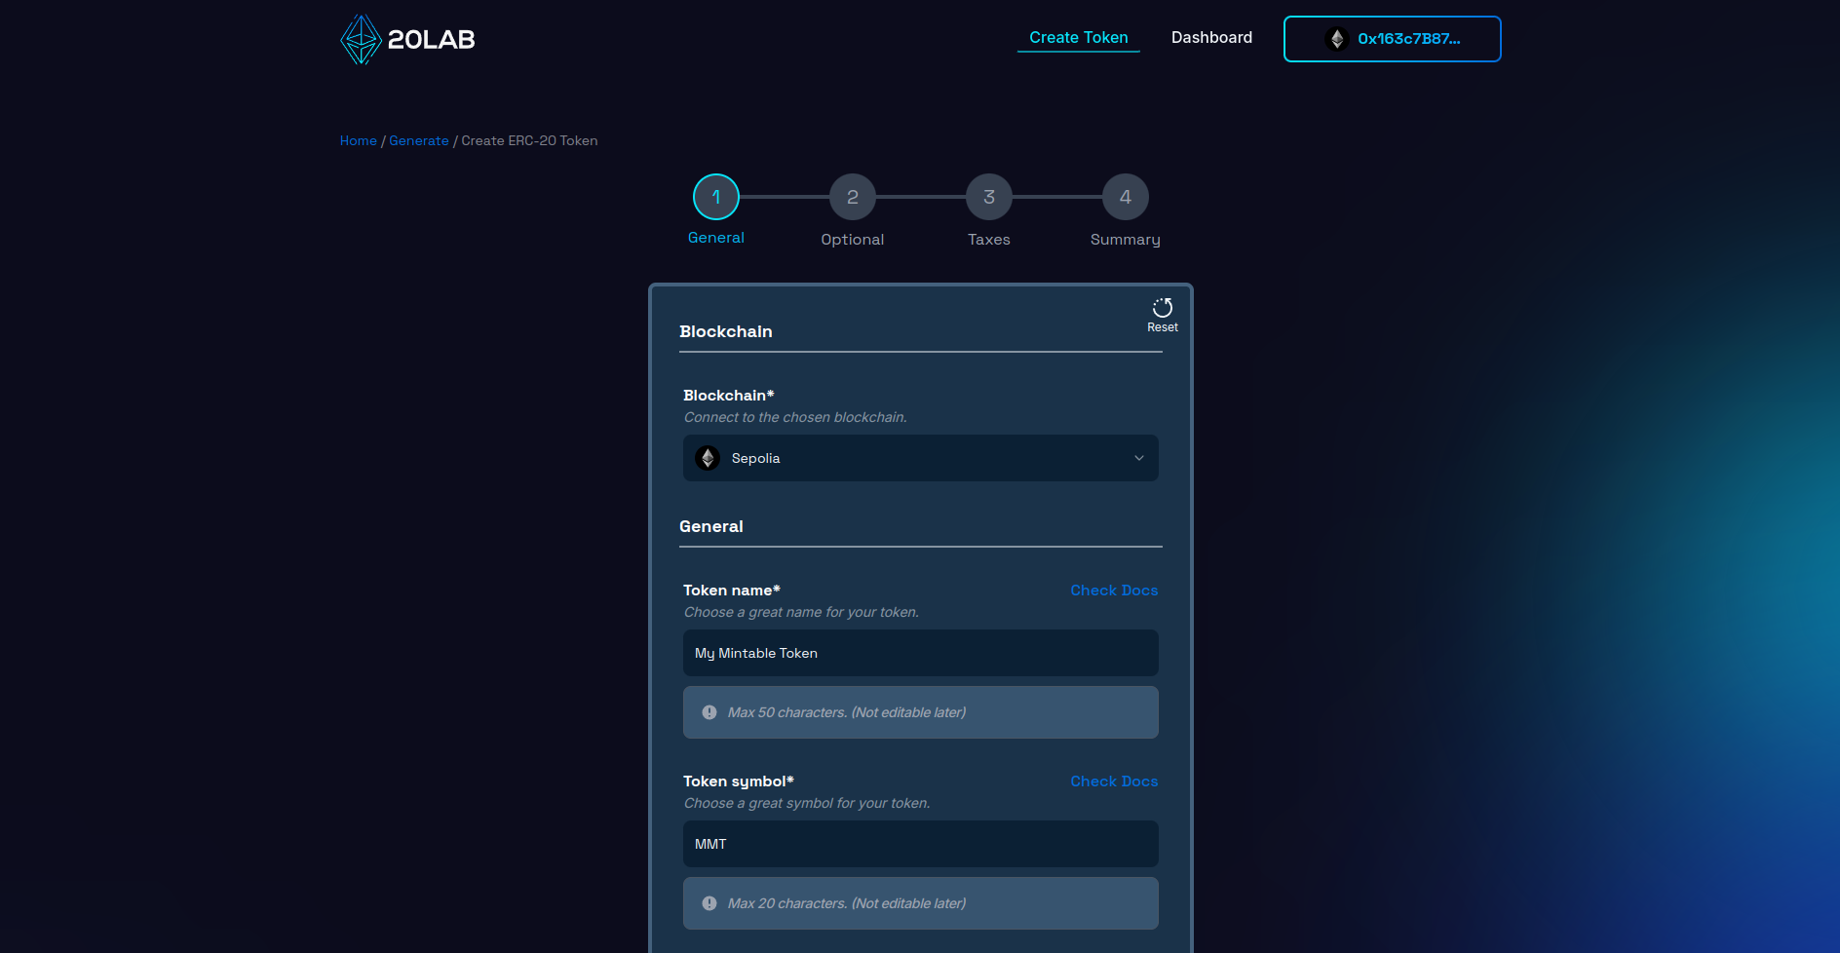Image resolution: width=1840 pixels, height=953 pixels.
Task: Click 'Connect to the chosen blockchain.' text
Action: 795,417
